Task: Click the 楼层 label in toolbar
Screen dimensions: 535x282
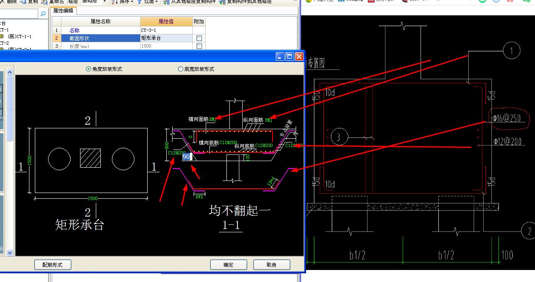Action: click(73, 2)
